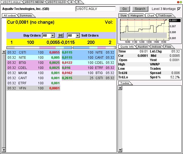
Task: Click the Go button
Action: tap(125, 9)
